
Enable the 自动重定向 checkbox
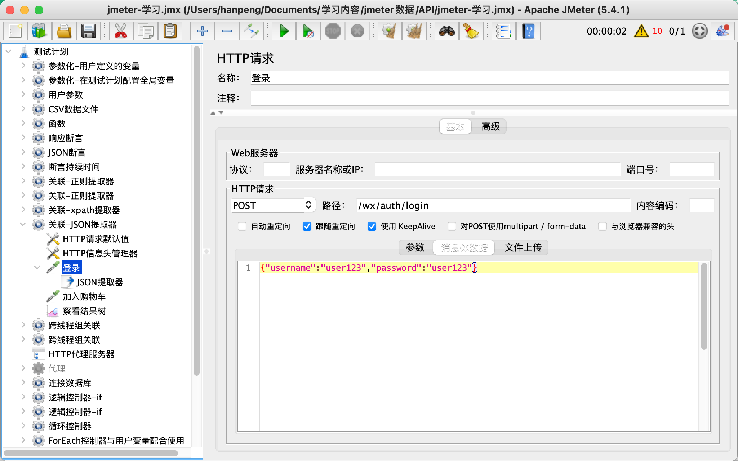click(x=242, y=226)
